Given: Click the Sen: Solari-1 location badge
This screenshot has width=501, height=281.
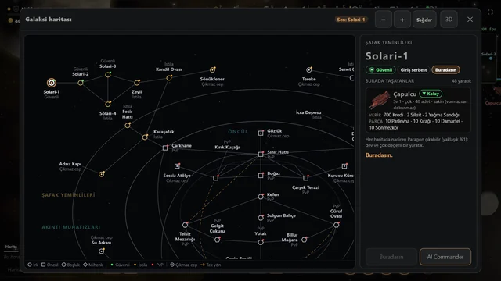Looking at the screenshot, I should [351, 20].
